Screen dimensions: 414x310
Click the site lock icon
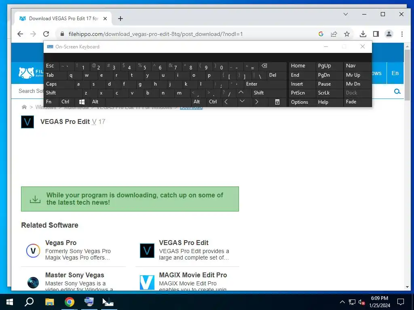pos(62,34)
